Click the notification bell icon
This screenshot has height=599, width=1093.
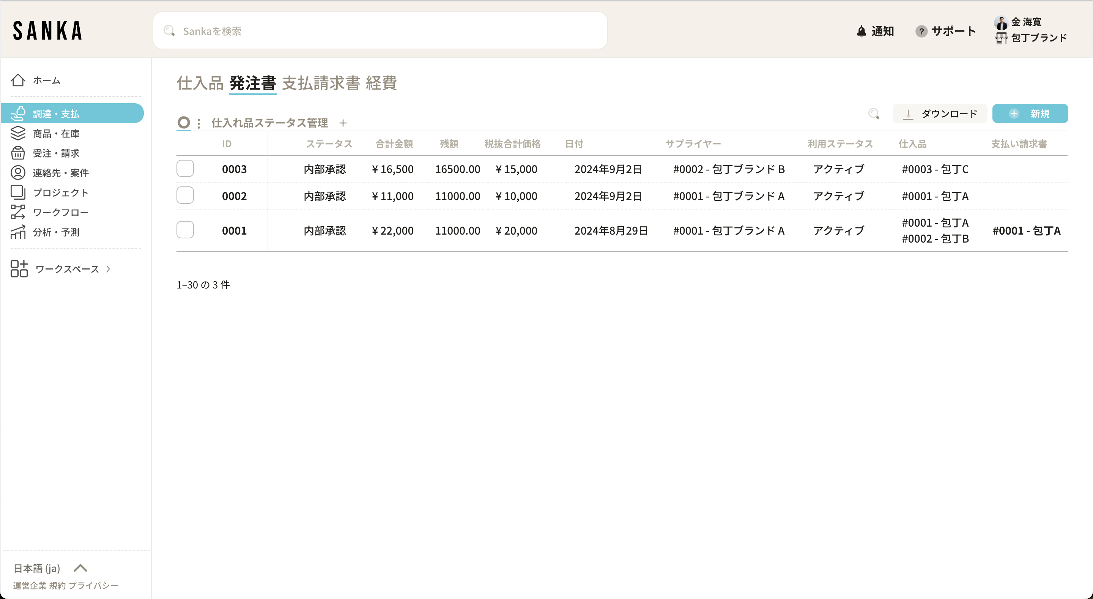(861, 31)
